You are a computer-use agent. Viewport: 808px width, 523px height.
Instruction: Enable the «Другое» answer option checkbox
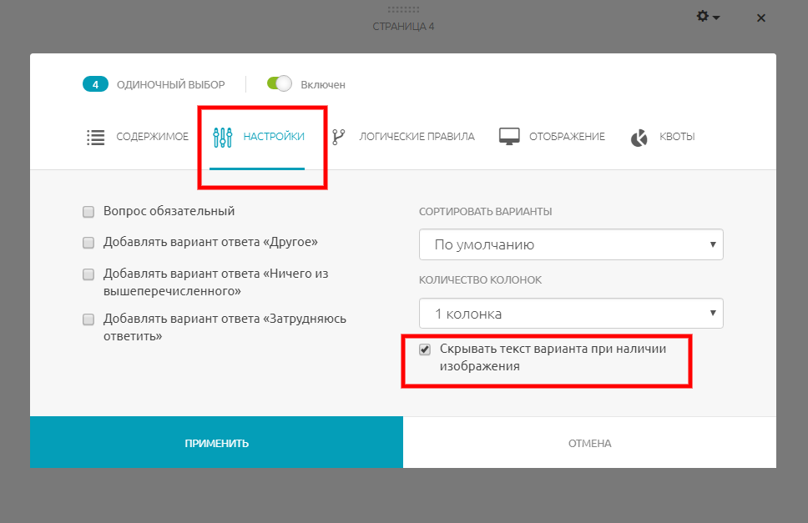click(88, 243)
